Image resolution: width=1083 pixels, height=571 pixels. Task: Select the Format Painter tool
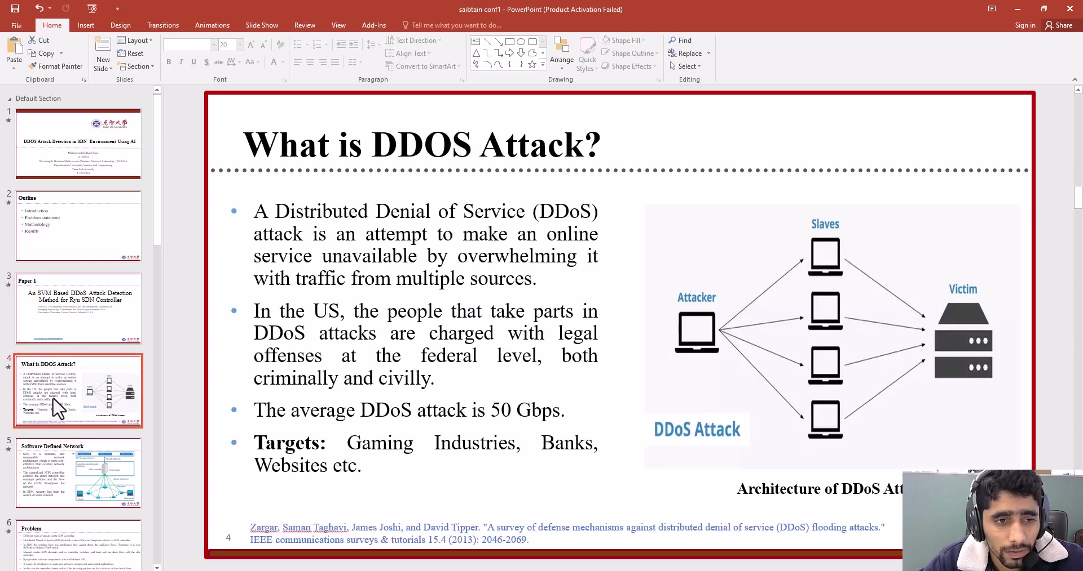tap(55, 66)
